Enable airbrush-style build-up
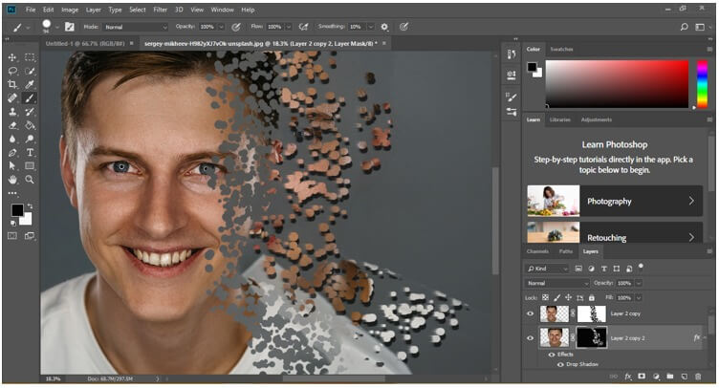This screenshot has height=388, width=719. (x=303, y=27)
